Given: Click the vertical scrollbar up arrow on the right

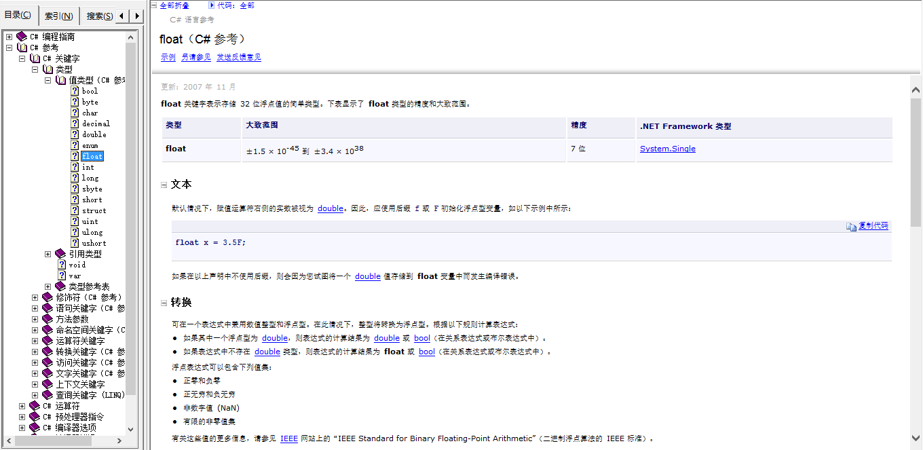Looking at the screenshot, I should (x=917, y=88).
